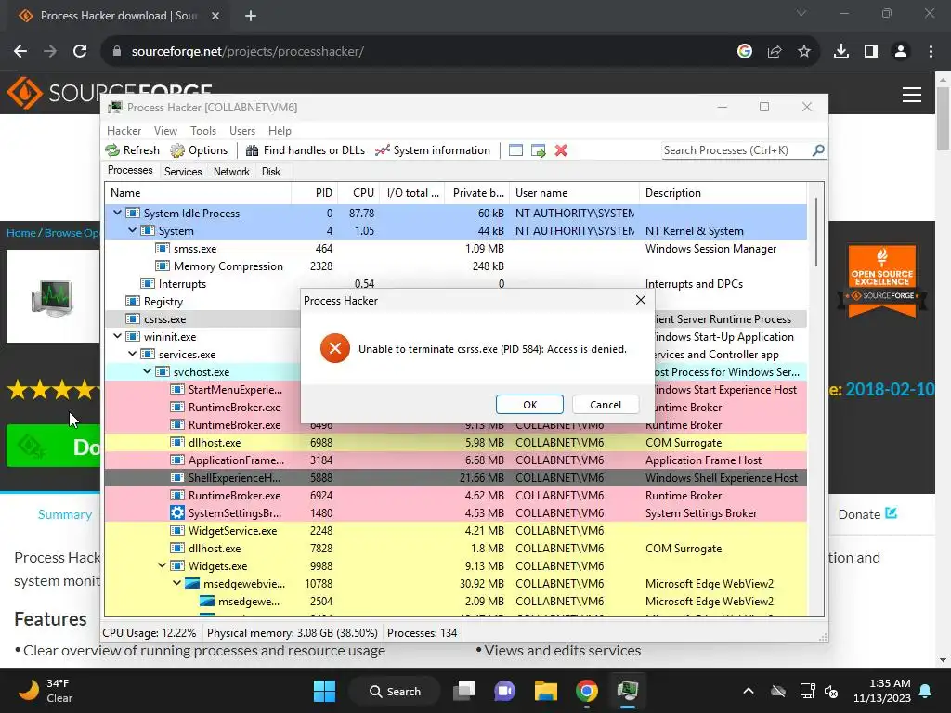The image size is (951, 713).
Task: Click Find handles or DLLs
Action: (x=305, y=150)
